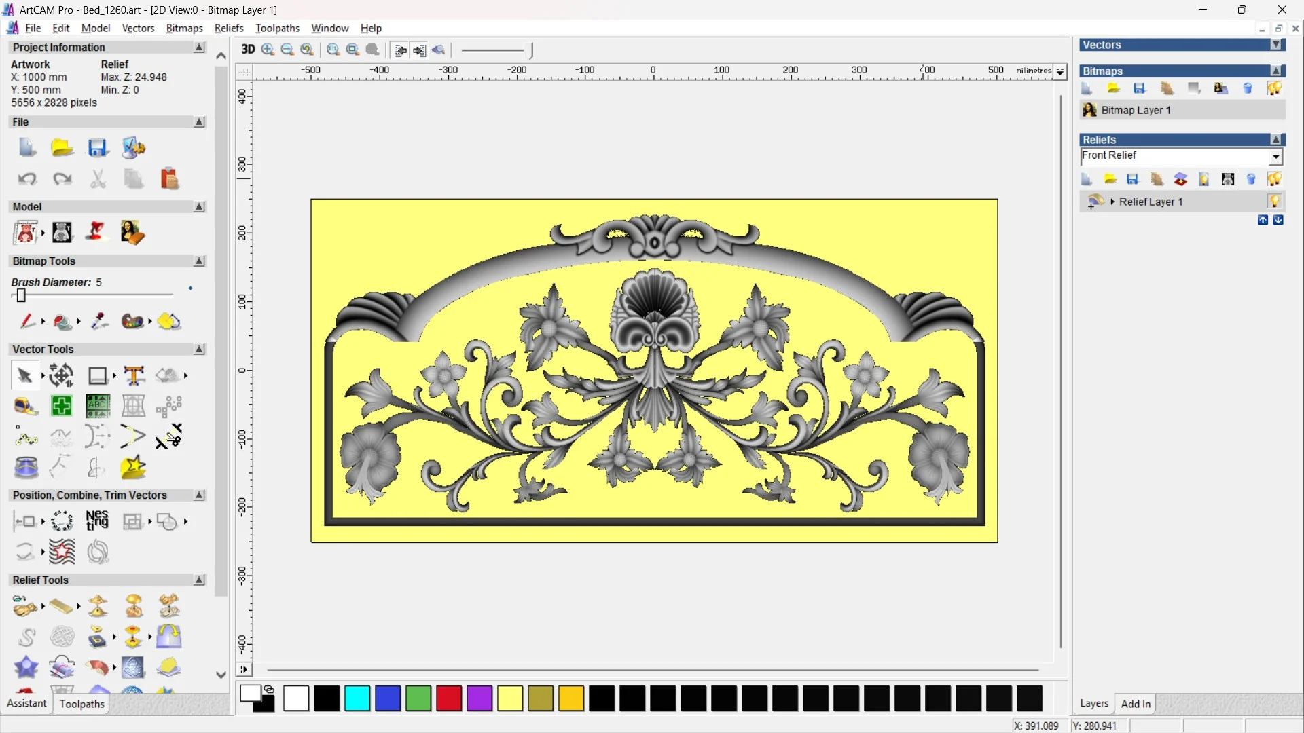Switch to 3D view button
The height and width of the screenshot is (733, 1304).
click(248, 50)
